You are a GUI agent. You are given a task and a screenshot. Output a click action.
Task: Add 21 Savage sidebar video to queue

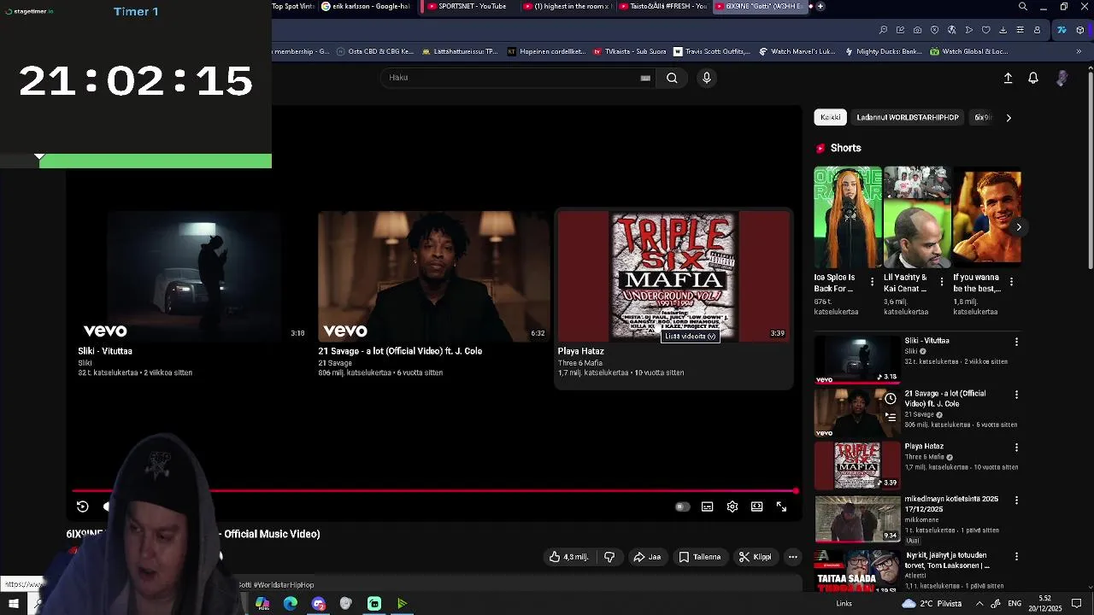click(x=891, y=417)
